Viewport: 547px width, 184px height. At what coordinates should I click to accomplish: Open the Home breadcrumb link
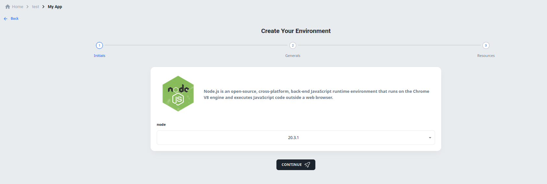point(18,6)
